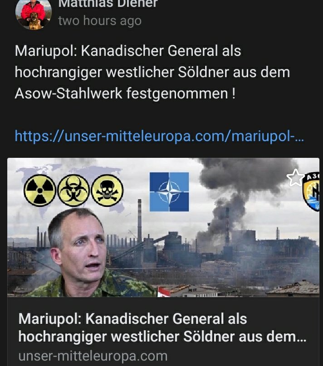Image resolution: width=323 pixels, height=366 pixels.
Task: Open Matthias Diener's profile picture
Action: coord(34,14)
